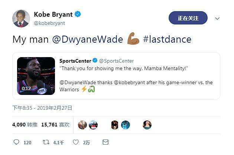
Task: Click the first liker avatar in row
Action: click(x=82, y=125)
